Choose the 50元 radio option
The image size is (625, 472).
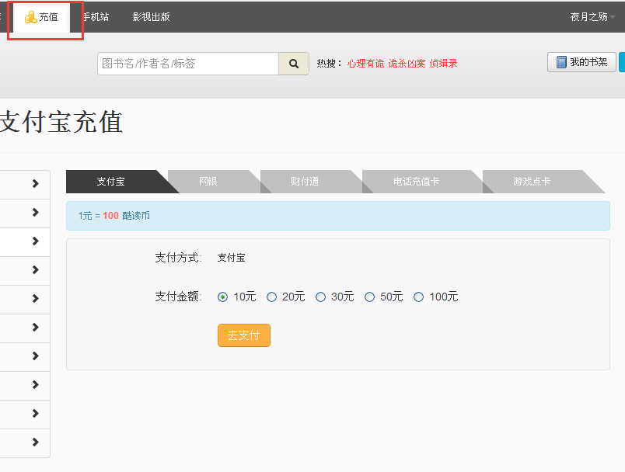[x=370, y=297]
